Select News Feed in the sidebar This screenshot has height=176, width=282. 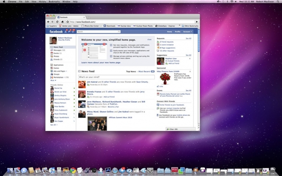pyautogui.click(x=62, y=47)
